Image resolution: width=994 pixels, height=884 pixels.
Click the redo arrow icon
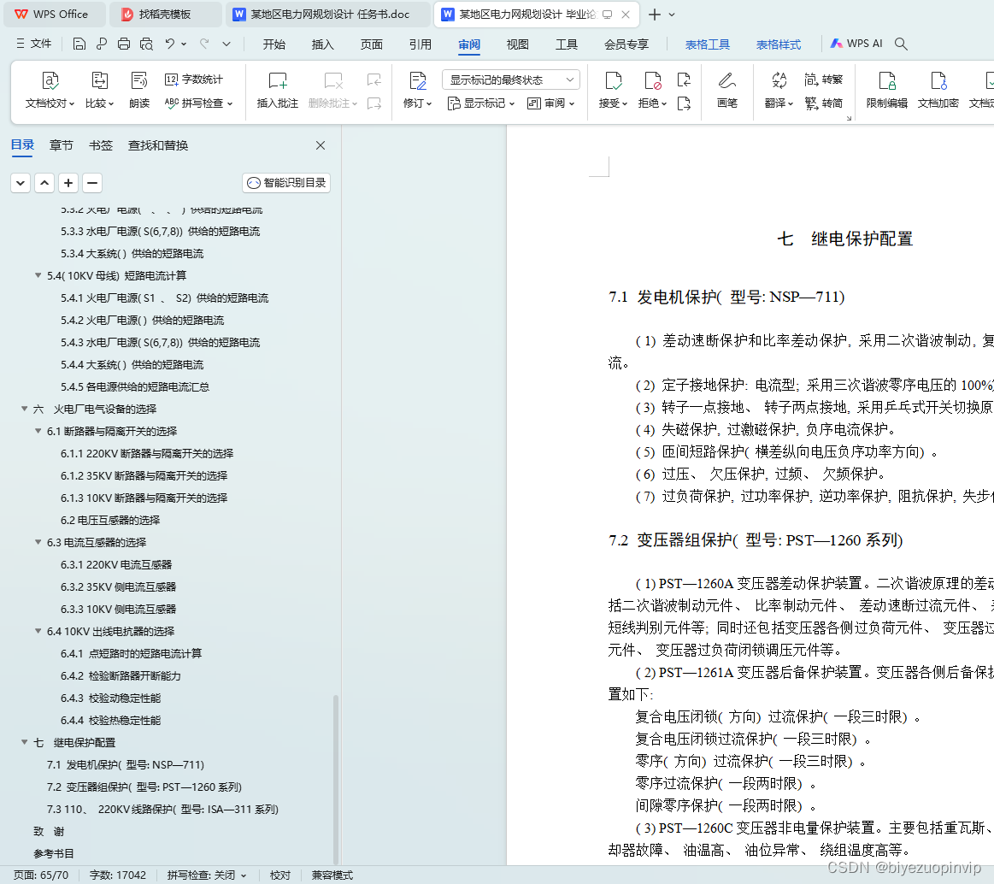click(204, 44)
